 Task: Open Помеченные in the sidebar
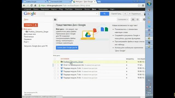(29, 37)
